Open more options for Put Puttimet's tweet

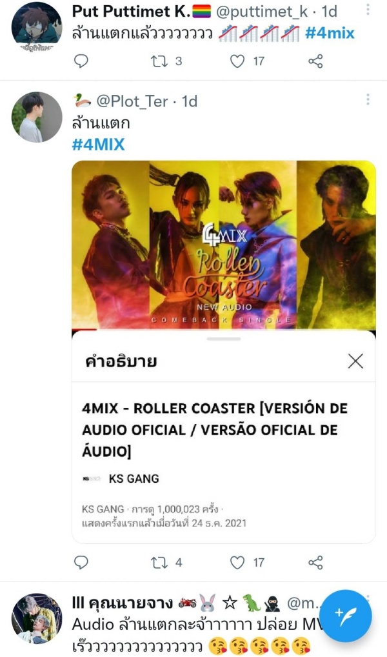click(x=368, y=10)
